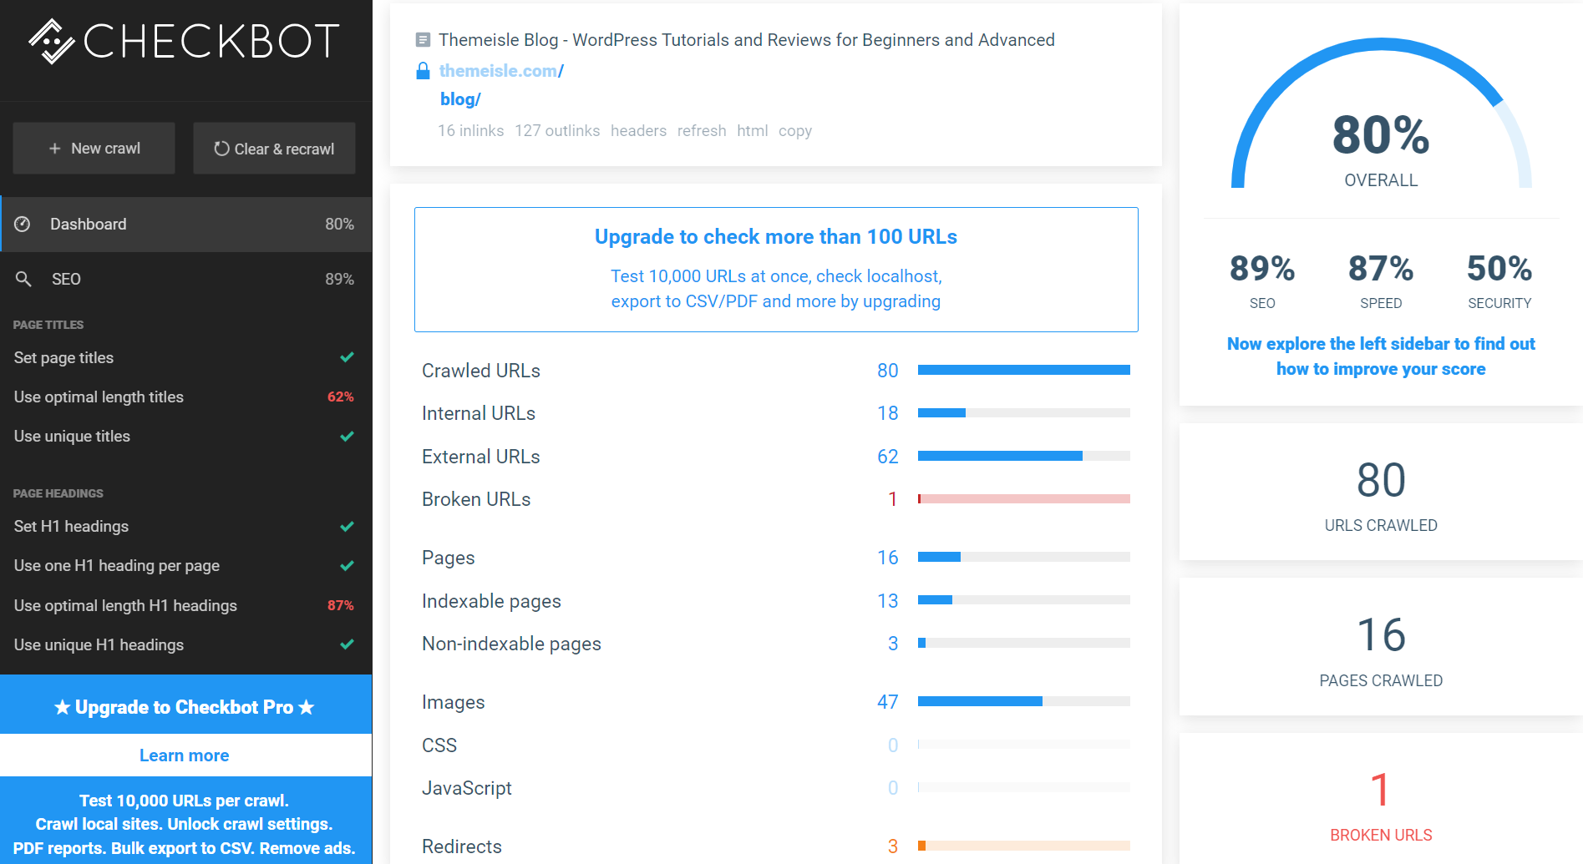Click the star icon on Upgrade to Checkbot Pro
Image resolution: width=1583 pixels, height=864 pixels.
click(62, 706)
